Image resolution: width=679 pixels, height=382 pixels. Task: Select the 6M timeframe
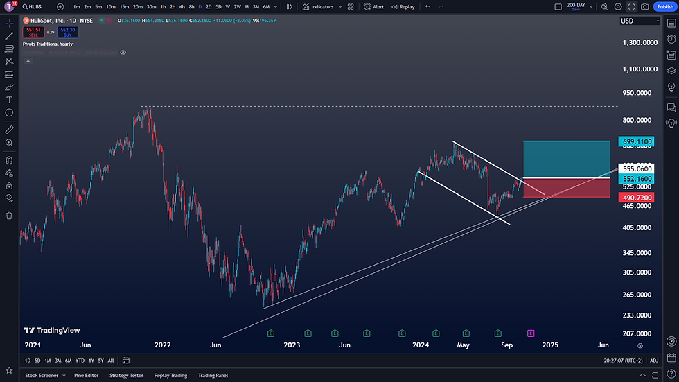(266, 6)
